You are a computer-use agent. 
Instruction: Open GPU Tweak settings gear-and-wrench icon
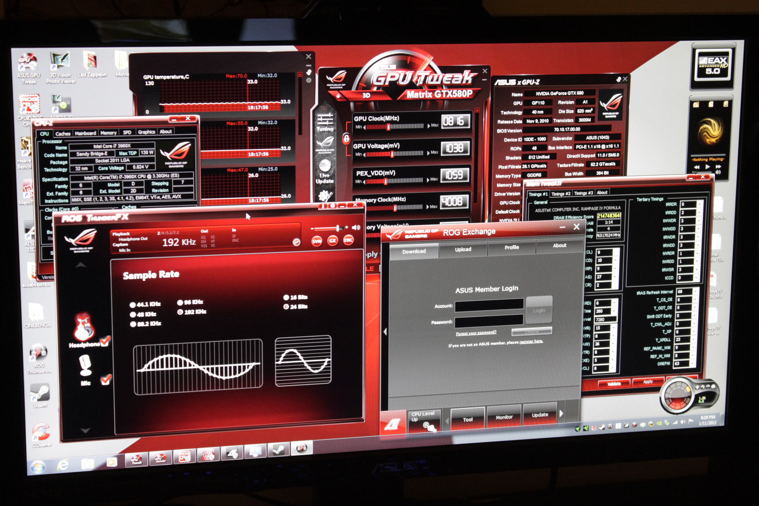click(x=325, y=196)
